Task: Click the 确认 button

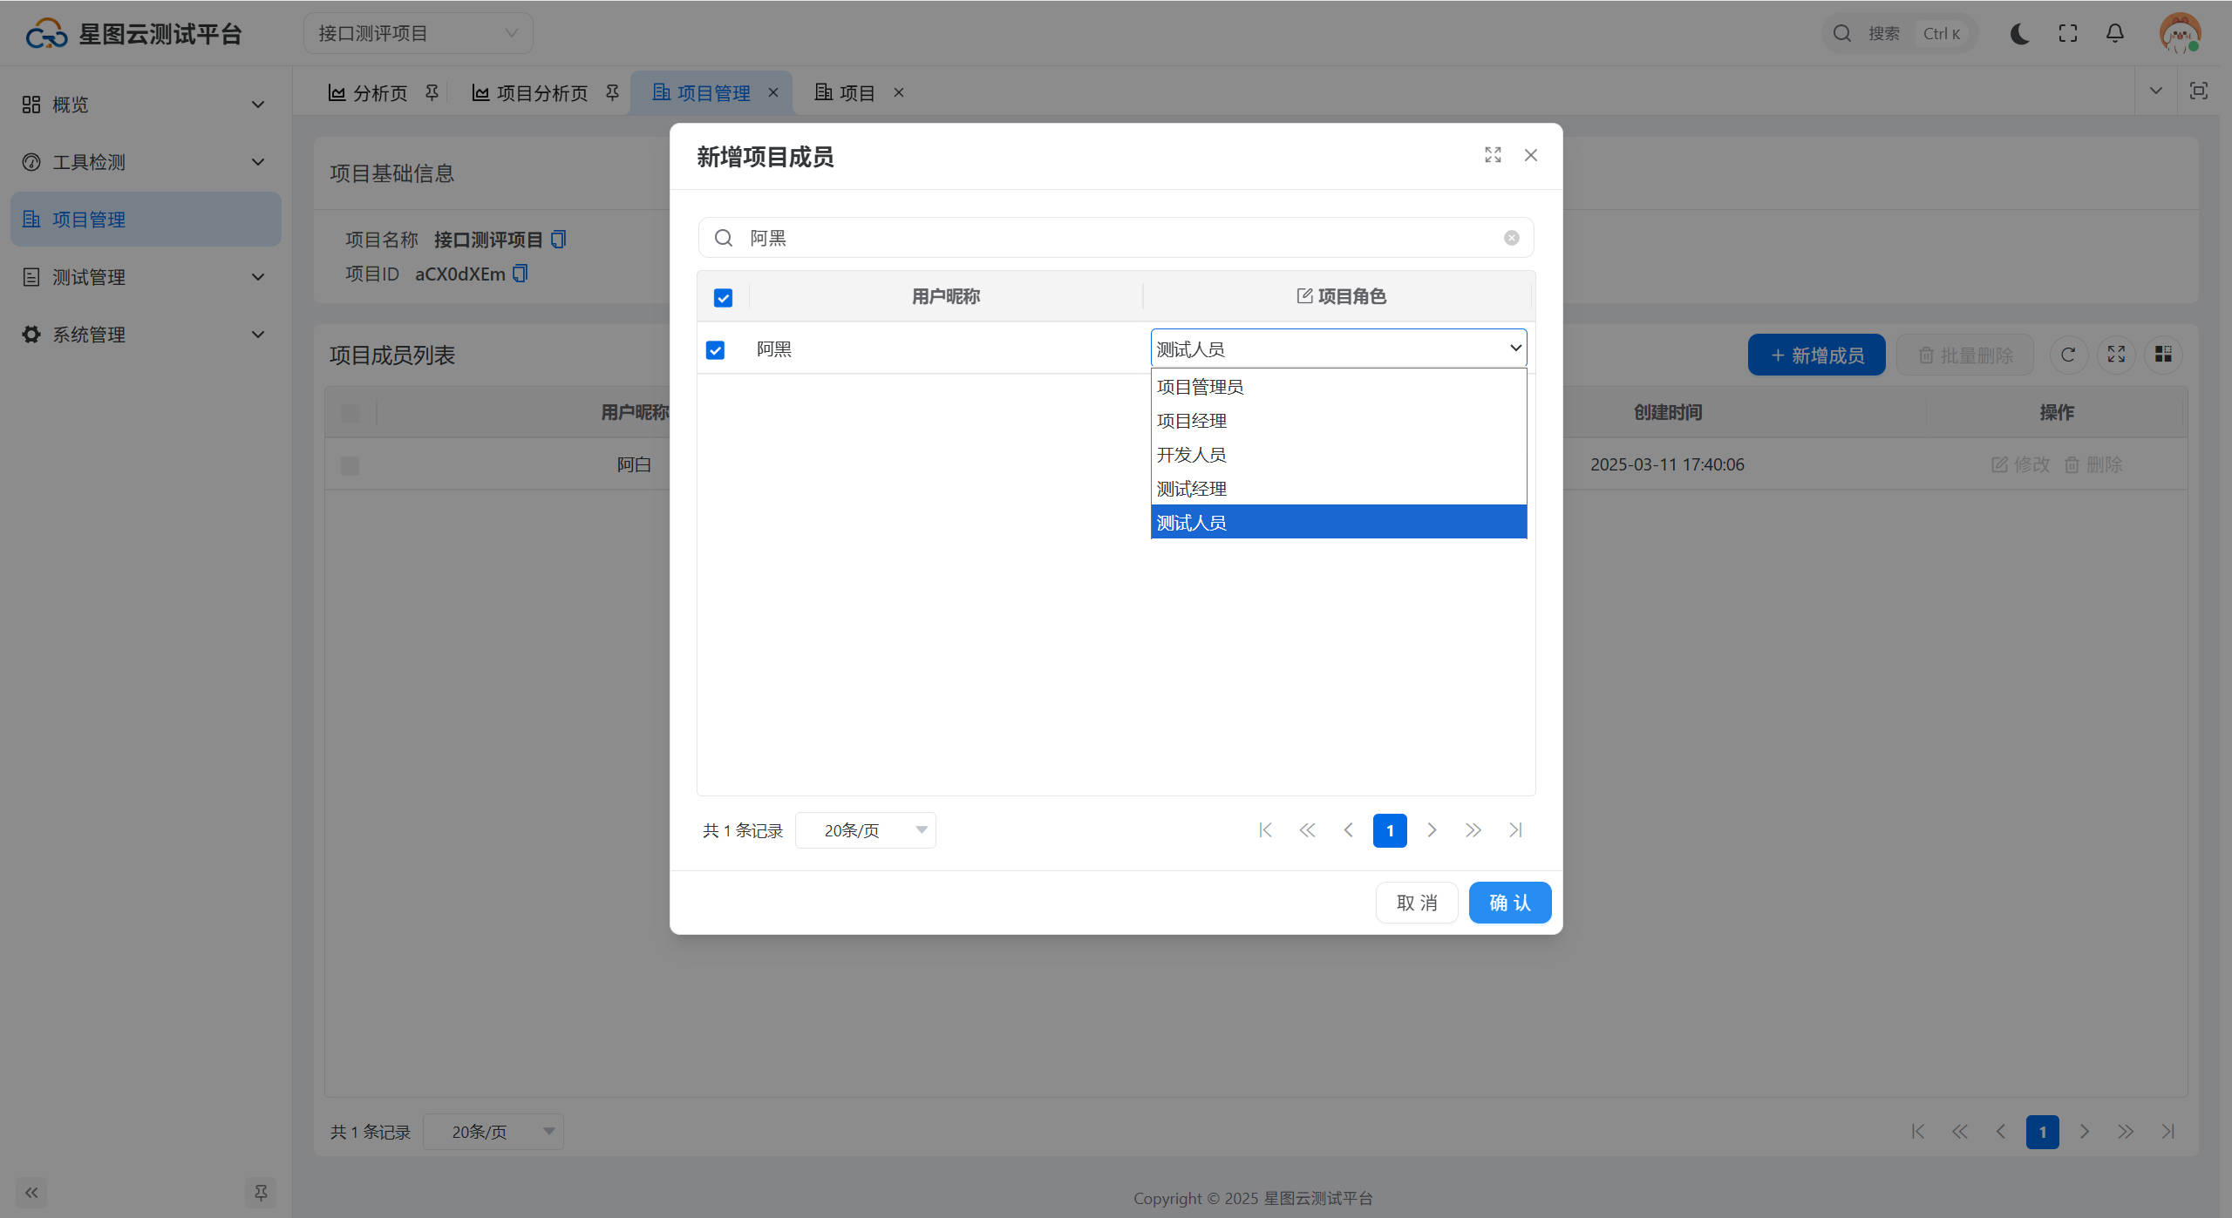Action: pyautogui.click(x=1509, y=903)
